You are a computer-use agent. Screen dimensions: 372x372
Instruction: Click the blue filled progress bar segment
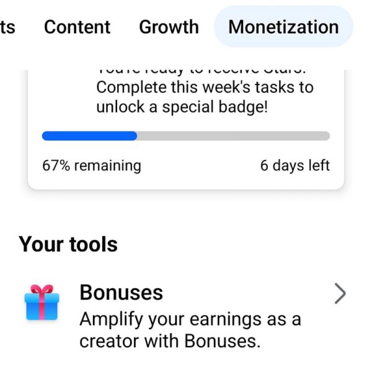point(89,136)
